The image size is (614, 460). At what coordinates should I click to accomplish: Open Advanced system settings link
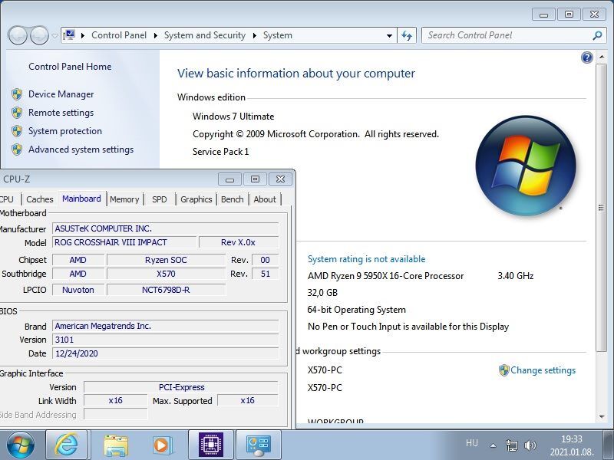point(81,149)
